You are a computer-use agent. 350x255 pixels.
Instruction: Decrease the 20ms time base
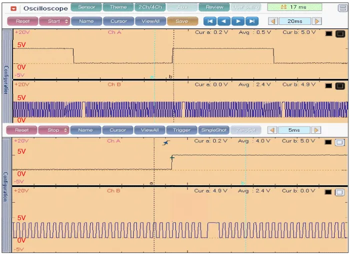click(x=272, y=21)
